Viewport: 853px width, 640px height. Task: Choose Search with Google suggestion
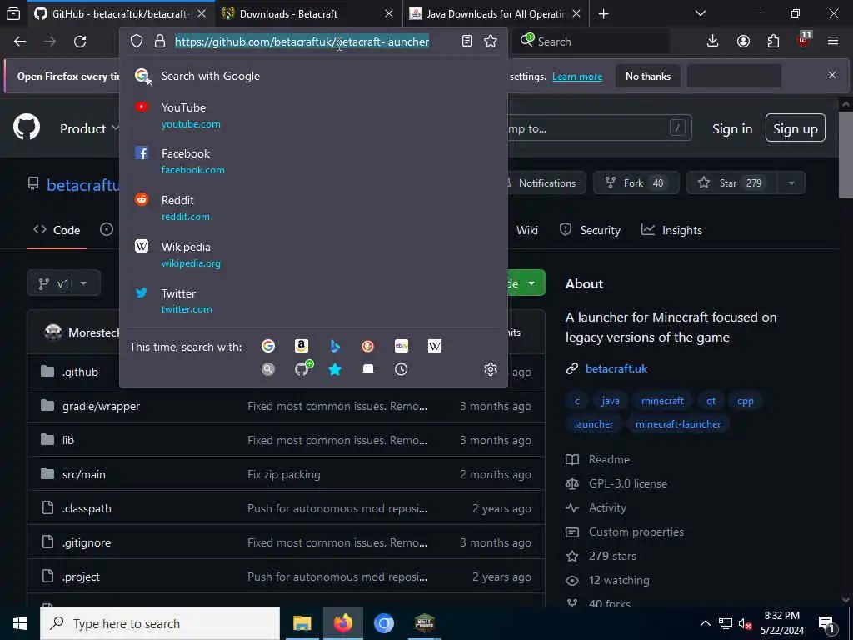[x=313, y=76]
